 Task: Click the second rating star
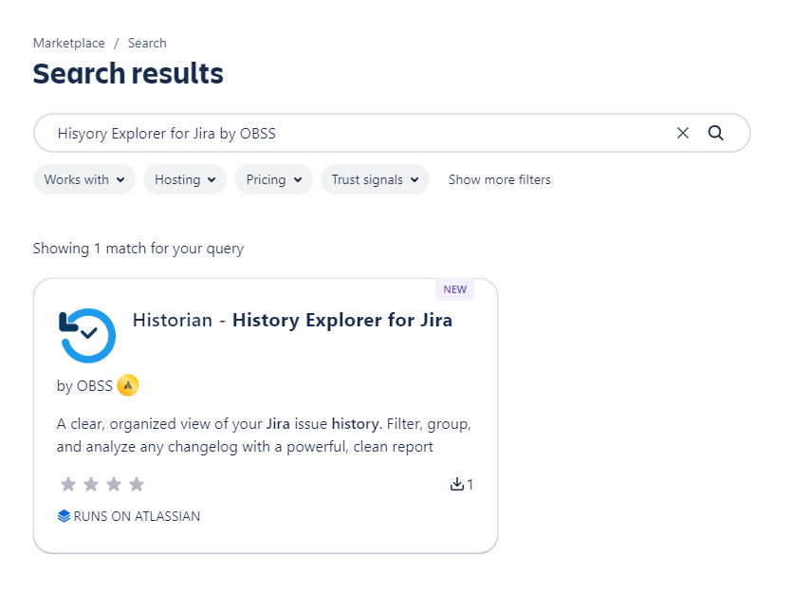(x=91, y=485)
